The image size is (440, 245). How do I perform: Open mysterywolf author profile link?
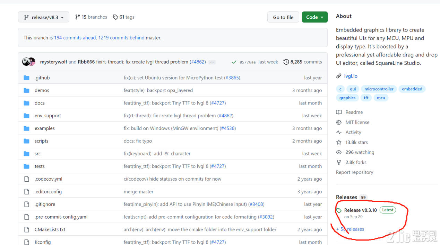54,62
